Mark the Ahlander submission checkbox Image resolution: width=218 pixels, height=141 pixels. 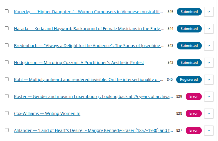pos(6,130)
